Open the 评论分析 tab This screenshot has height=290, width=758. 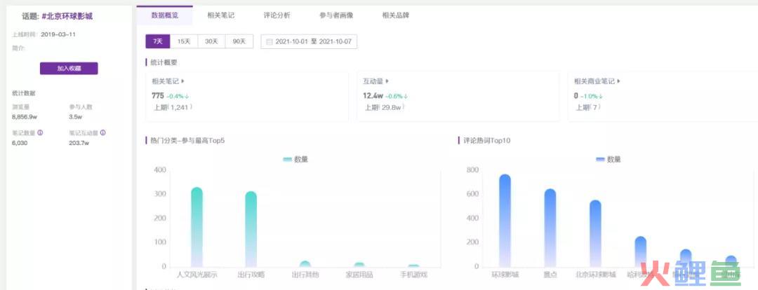[277, 15]
